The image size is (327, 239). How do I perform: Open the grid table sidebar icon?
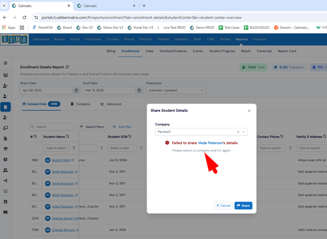[x=5, y=191]
